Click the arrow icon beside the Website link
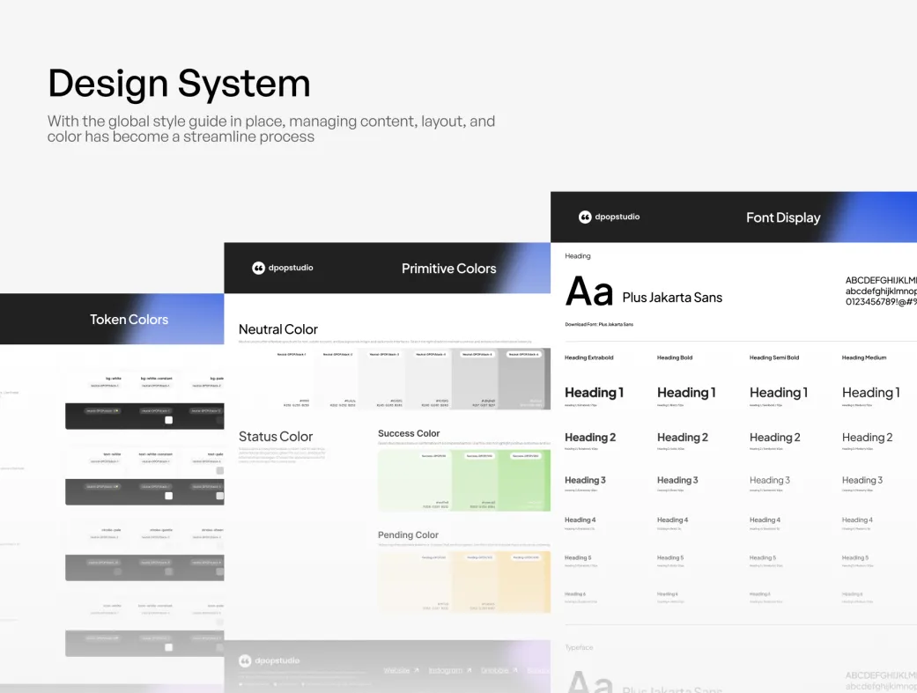 point(417,671)
